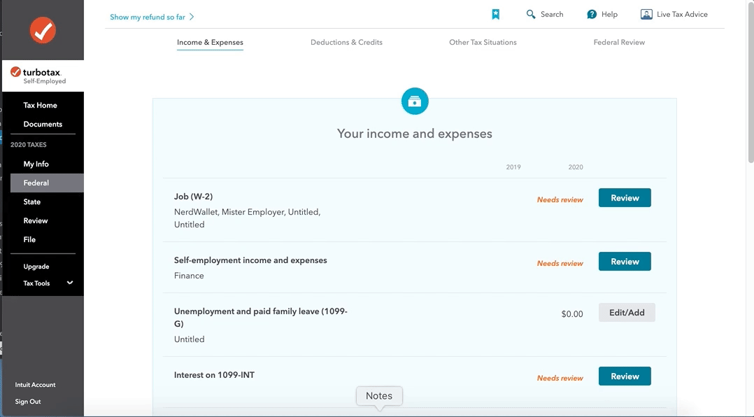Review Self-employment income and expenses
Viewport: 754px width, 417px height.
pos(625,262)
